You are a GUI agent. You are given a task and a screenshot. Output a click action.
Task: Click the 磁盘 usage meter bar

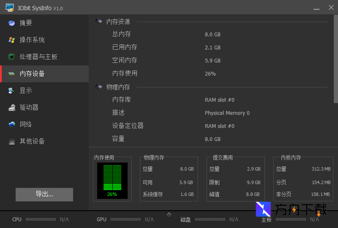click(210, 220)
